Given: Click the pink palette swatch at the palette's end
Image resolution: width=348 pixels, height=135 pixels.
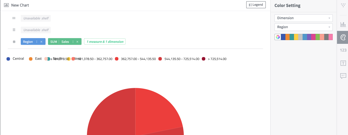Looking at the screenshot, I should pos(330,37).
